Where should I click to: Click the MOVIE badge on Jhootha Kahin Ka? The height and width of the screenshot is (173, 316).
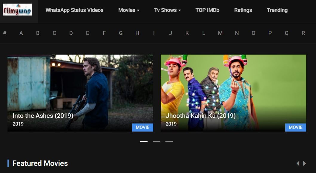pyautogui.click(x=295, y=127)
